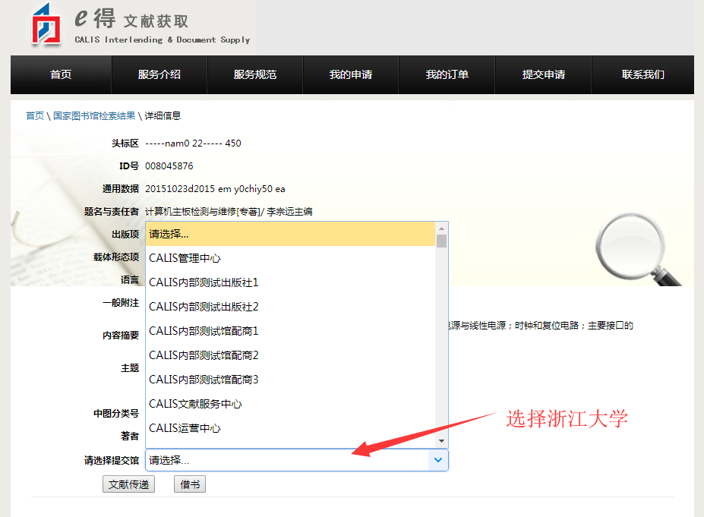The image size is (704, 517).
Task: Open the 服务介绍 navigation tab
Action: click(x=159, y=74)
